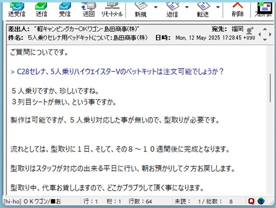Expand the 新規 dropdown arrow
The width and height of the screenshot is (276, 208).
click(156, 7)
